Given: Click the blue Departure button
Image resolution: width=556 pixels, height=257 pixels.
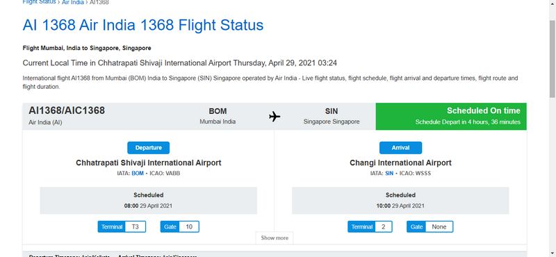Looking at the screenshot, I should click(x=148, y=148).
